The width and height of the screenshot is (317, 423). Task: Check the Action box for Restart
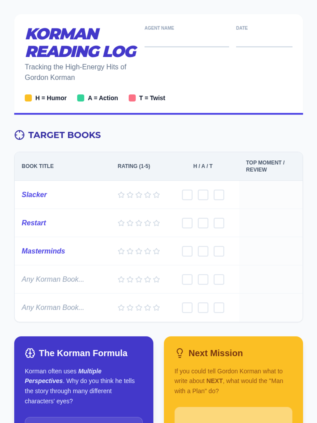tap(203, 223)
